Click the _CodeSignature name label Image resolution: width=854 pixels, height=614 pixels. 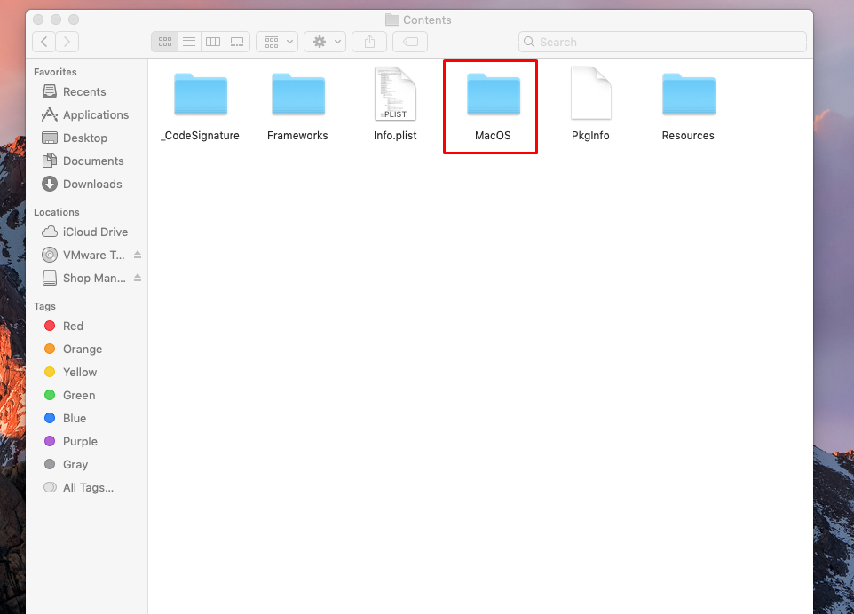tap(200, 136)
